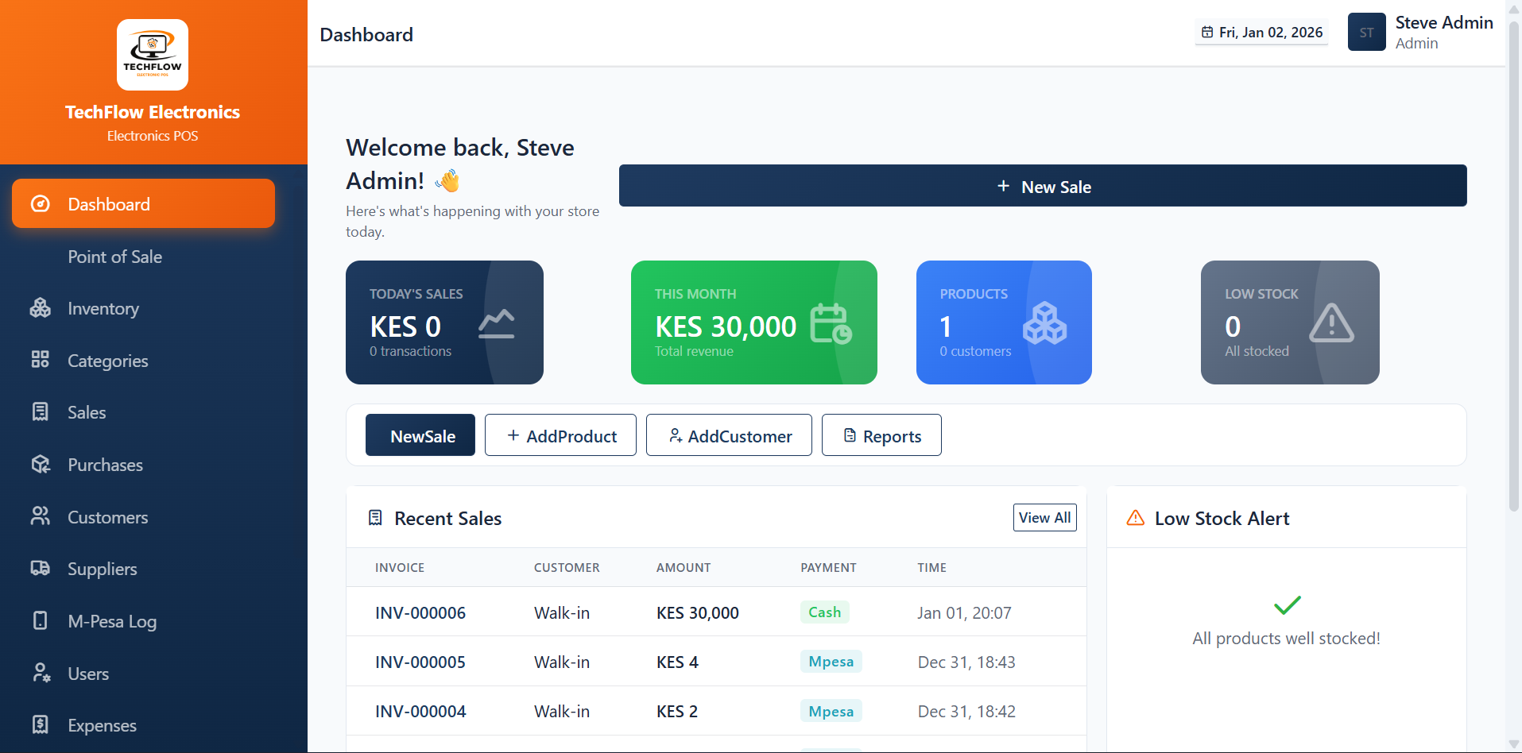Image resolution: width=1522 pixels, height=753 pixels.
Task: Open the Categories grid icon
Action: click(x=41, y=360)
